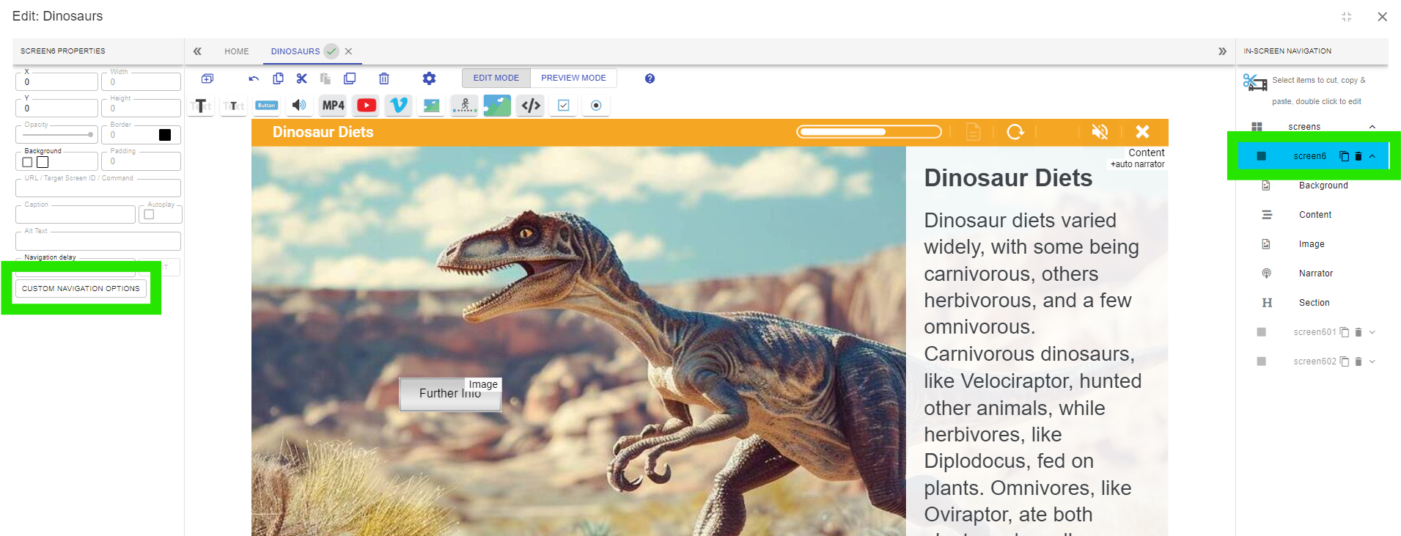This screenshot has width=1401, height=536.
Task: Copy selection with the toolbar copy icon
Action: (278, 78)
